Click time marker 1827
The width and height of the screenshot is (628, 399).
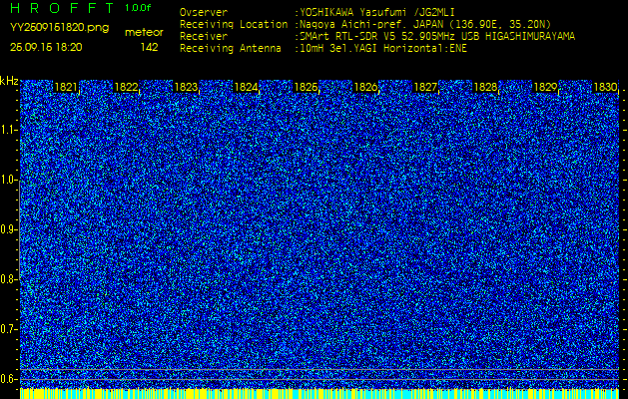[x=425, y=87]
